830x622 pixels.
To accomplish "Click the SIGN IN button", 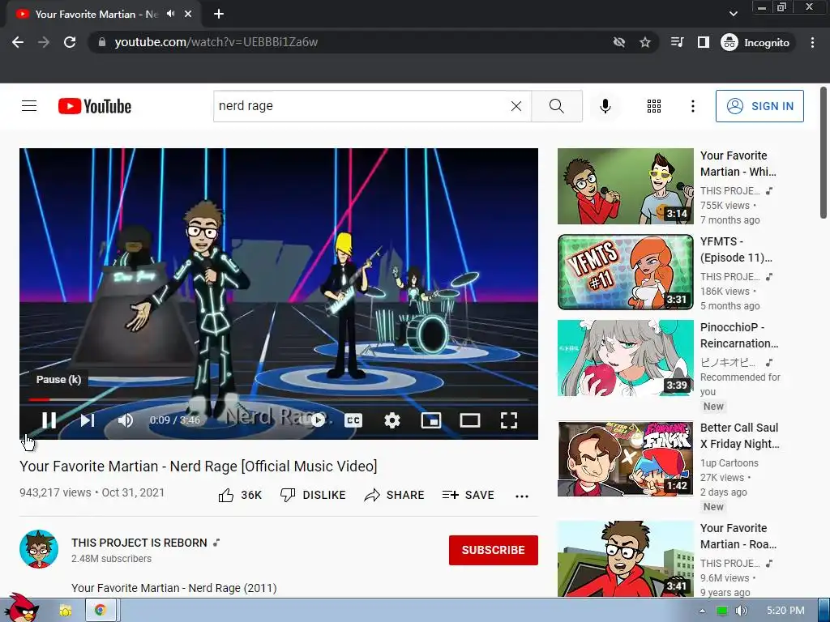I will coord(759,106).
